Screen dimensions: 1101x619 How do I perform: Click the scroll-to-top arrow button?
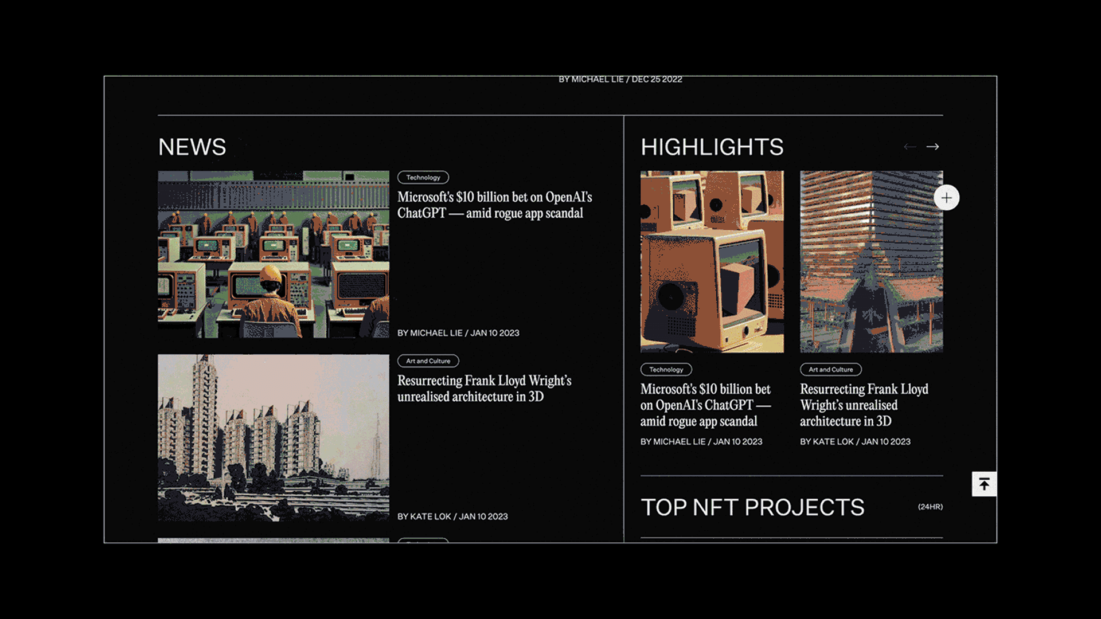(984, 484)
